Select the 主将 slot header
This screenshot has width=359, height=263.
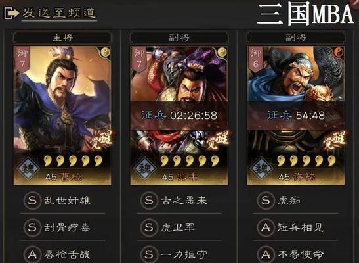tap(62, 37)
